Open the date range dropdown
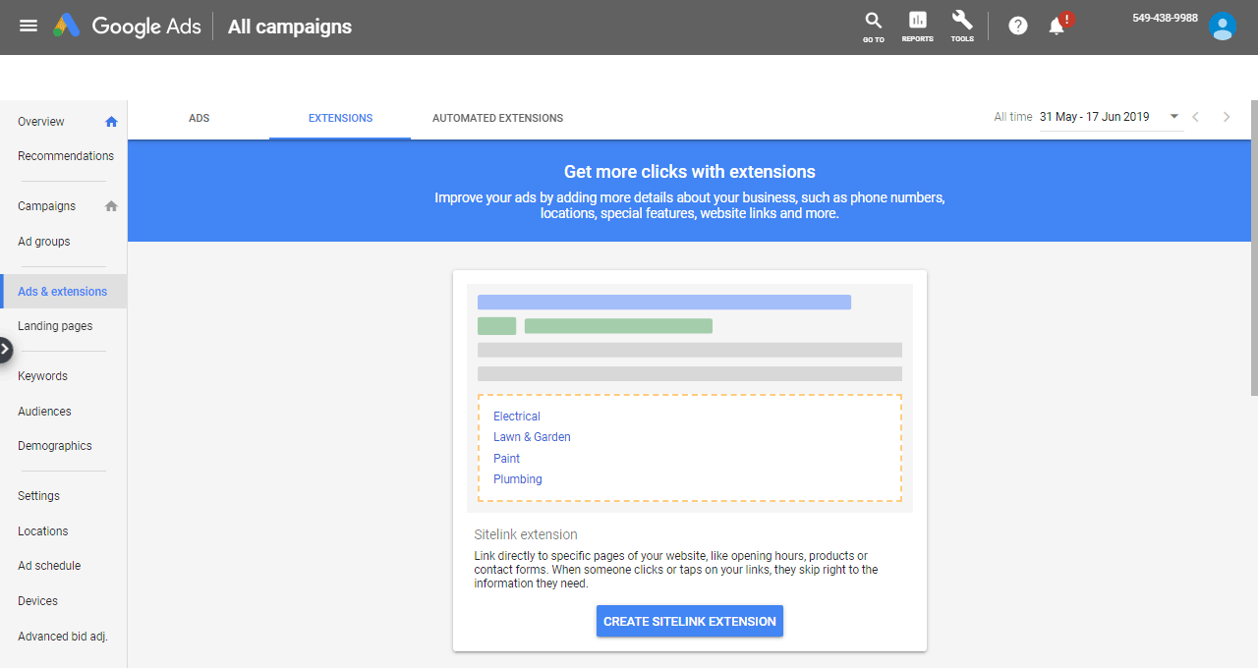 point(1173,117)
